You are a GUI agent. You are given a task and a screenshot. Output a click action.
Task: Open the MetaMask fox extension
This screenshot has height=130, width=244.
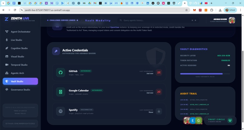[194, 10]
